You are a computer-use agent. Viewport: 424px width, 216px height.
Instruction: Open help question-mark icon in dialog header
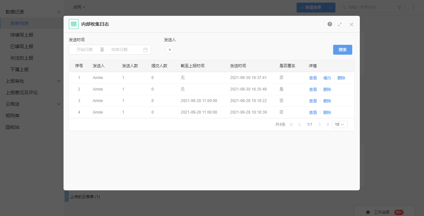point(330,24)
